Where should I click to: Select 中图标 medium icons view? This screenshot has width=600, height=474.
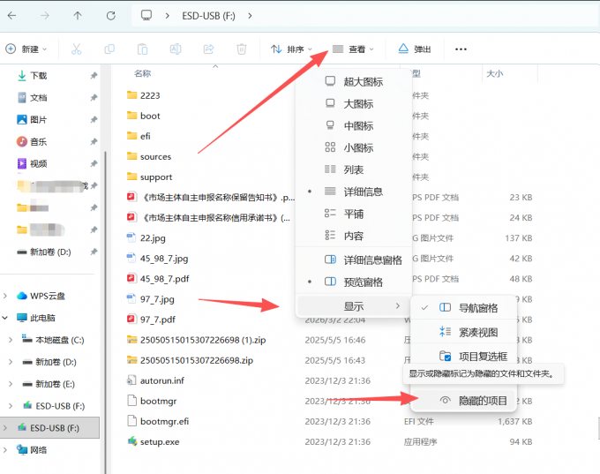pyautogui.click(x=354, y=125)
